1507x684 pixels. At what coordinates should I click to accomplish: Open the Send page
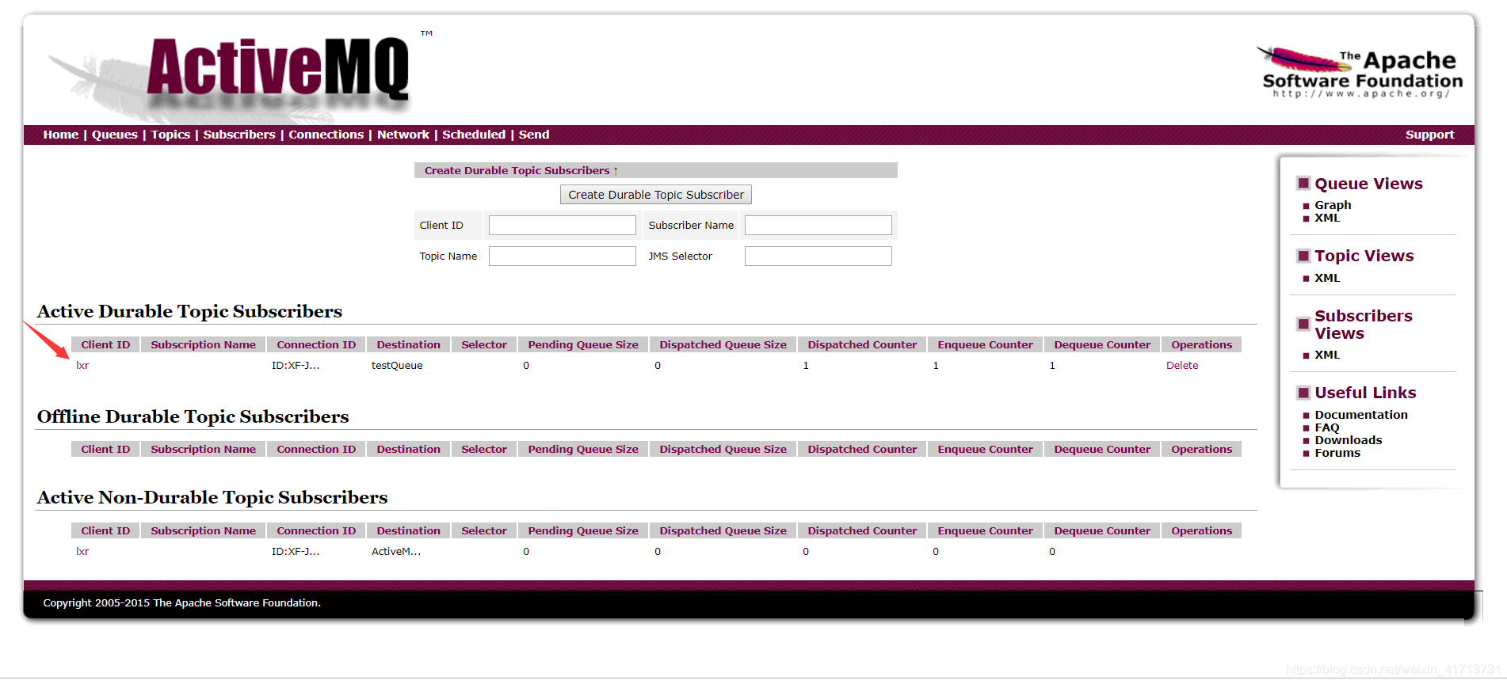(x=534, y=135)
